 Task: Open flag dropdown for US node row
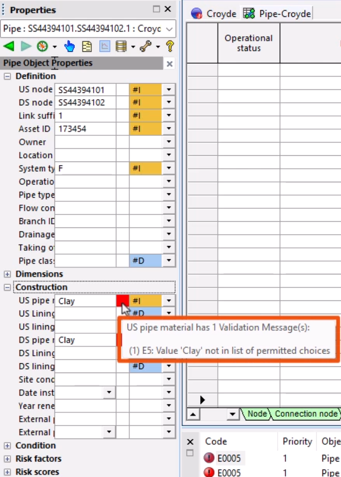tap(169, 90)
